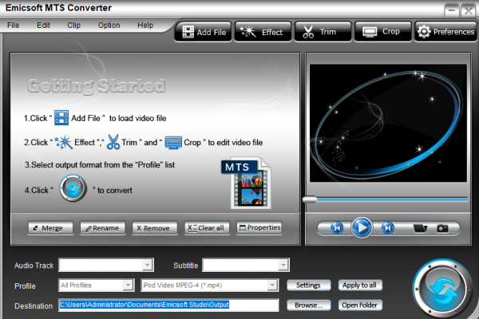Expand the Audio Track dropdown
The height and width of the screenshot is (319, 479).
[x=148, y=265]
